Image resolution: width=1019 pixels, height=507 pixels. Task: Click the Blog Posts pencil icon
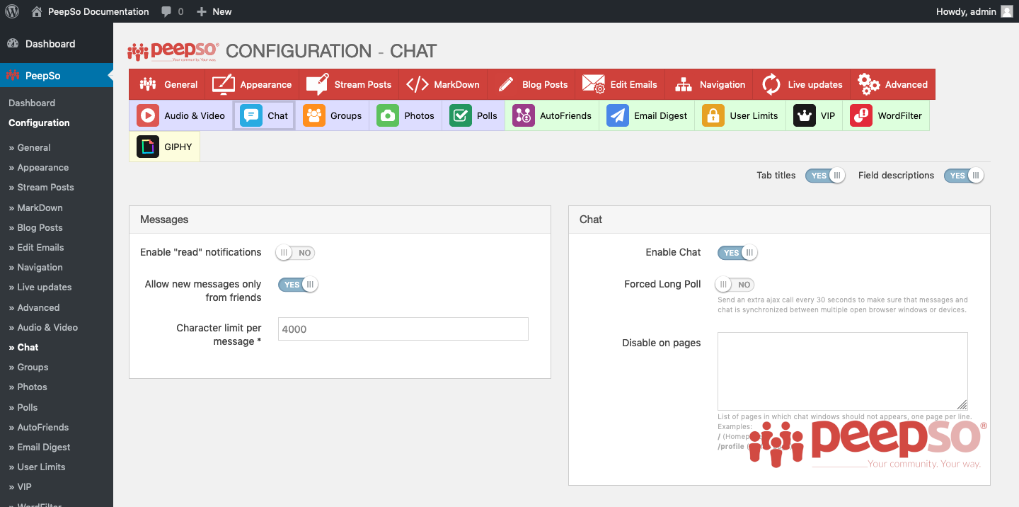coord(505,84)
